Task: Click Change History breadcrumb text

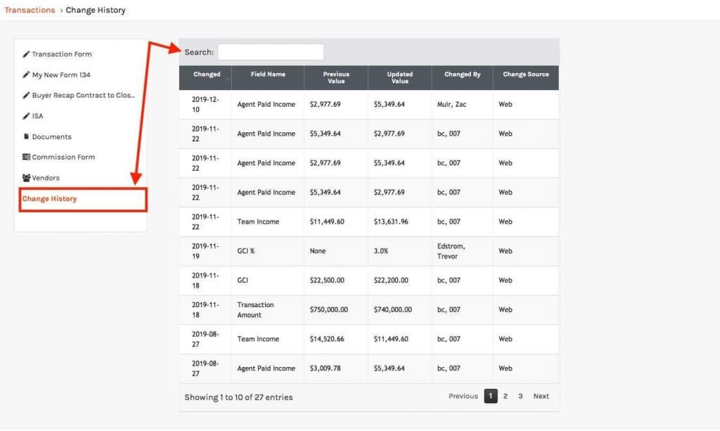Action: point(96,10)
